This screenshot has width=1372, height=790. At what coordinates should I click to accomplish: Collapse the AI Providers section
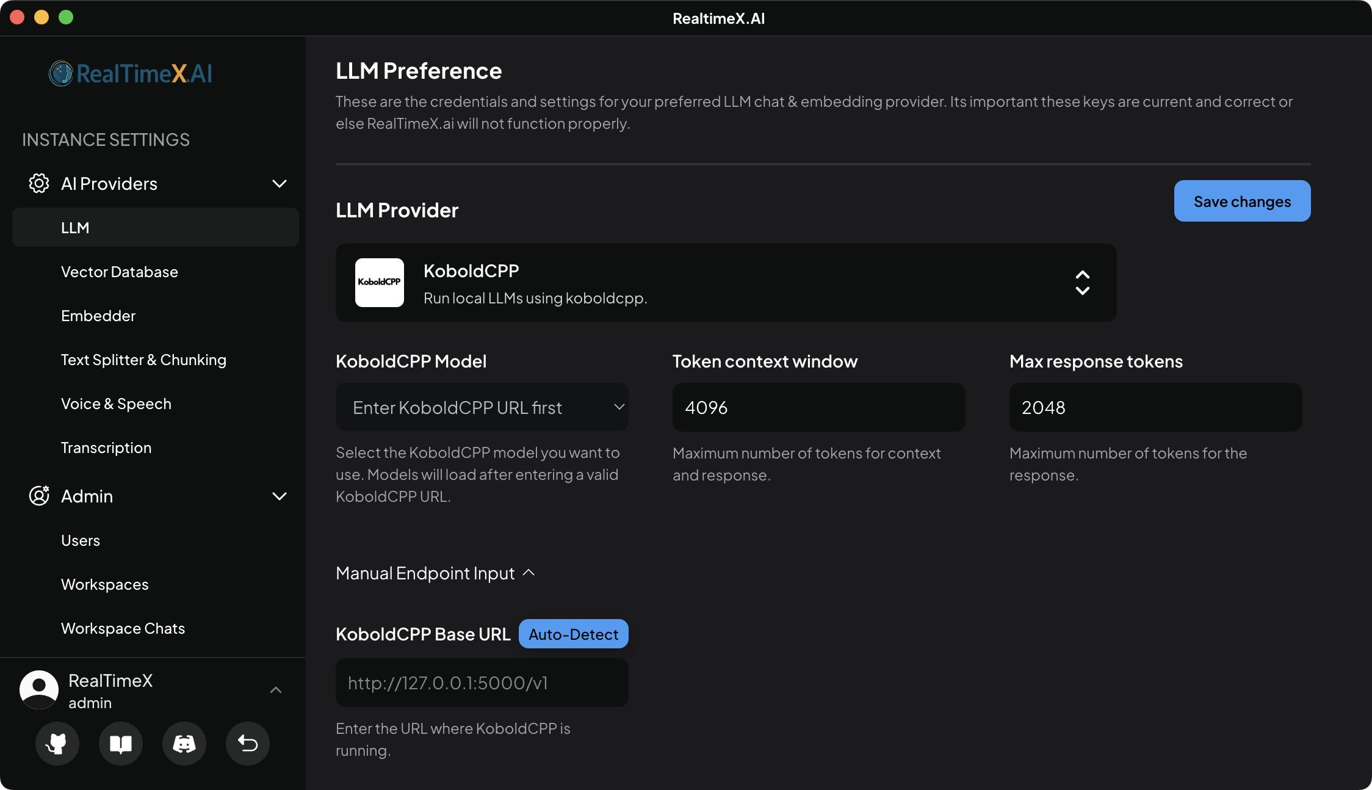pyautogui.click(x=280, y=183)
